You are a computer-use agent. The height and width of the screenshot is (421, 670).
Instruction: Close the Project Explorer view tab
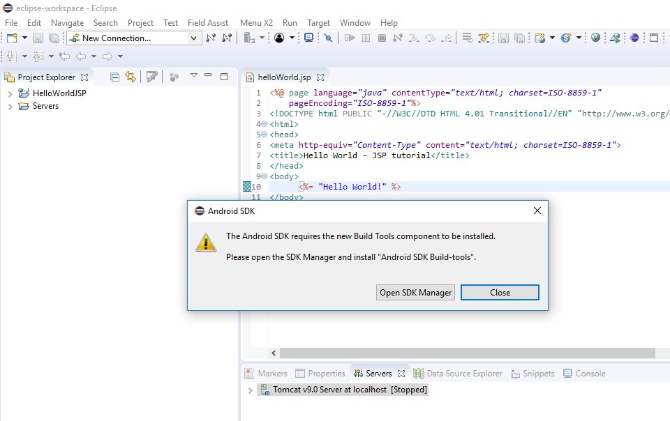pos(84,77)
